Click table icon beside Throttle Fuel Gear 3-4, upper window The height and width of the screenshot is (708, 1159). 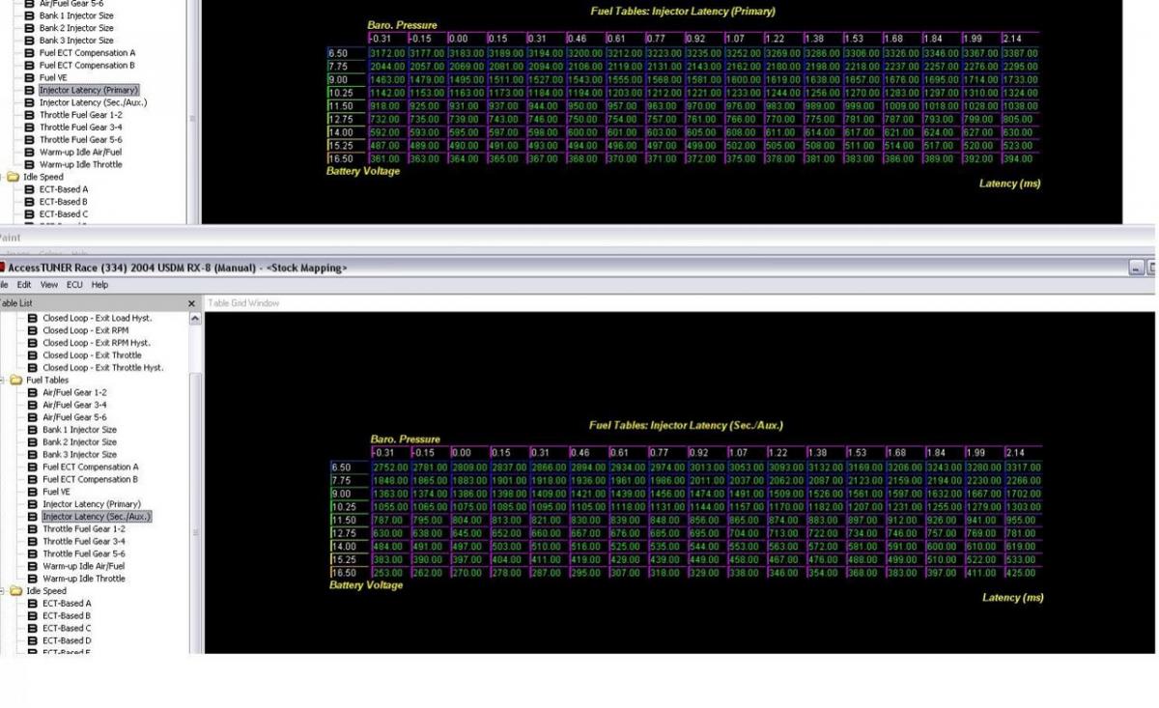pyautogui.click(x=29, y=127)
